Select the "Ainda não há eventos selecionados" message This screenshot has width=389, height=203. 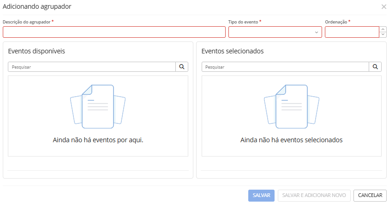click(291, 140)
